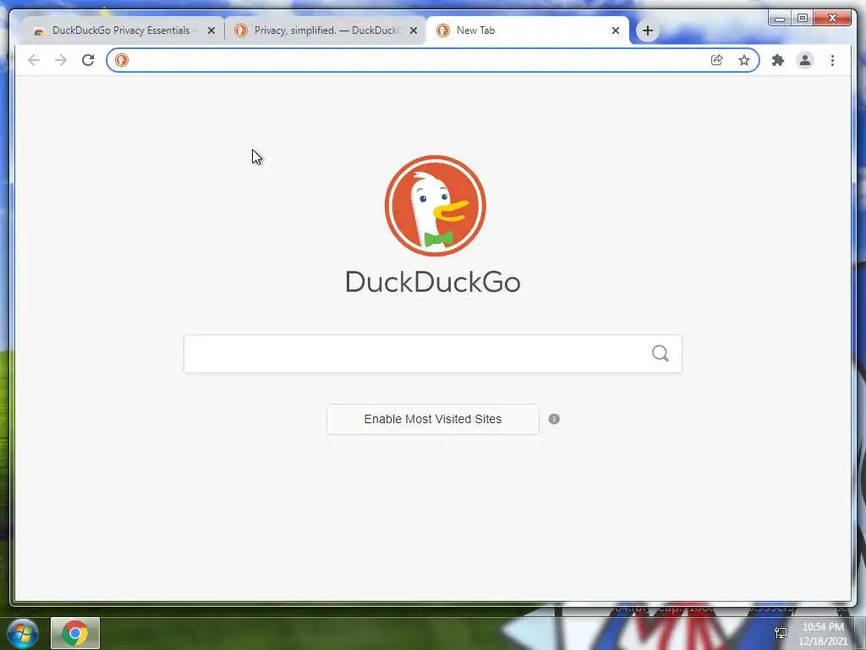Bookmark this tab with the star icon
866x650 pixels.
pyautogui.click(x=744, y=60)
